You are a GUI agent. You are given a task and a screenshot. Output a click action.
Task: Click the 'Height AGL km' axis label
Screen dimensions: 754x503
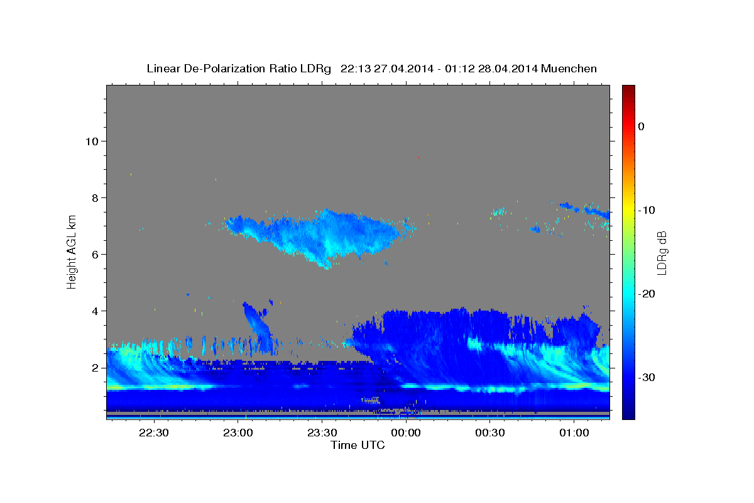point(72,251)
